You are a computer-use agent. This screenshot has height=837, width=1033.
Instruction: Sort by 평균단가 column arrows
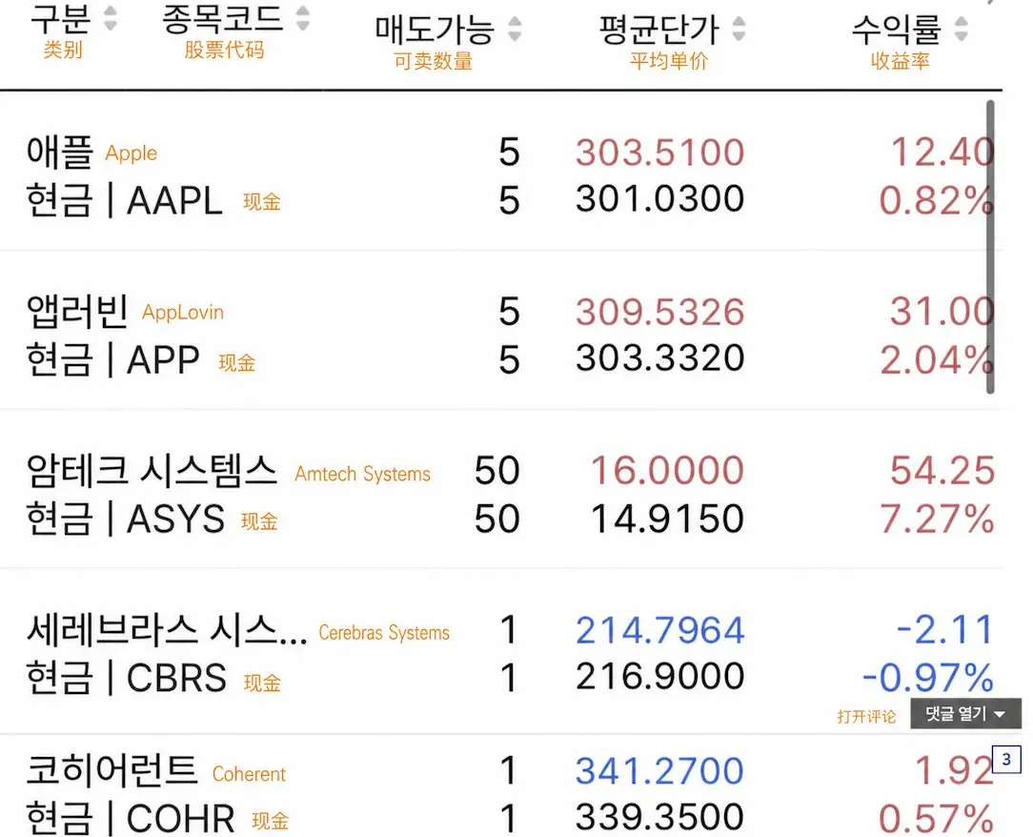[739, 29]
